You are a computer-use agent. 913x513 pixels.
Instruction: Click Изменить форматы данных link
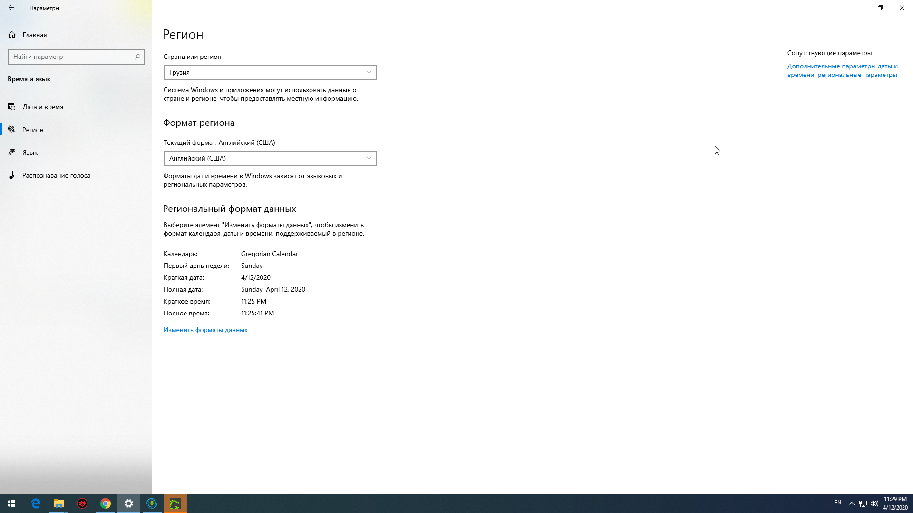[x=205, y=330]
